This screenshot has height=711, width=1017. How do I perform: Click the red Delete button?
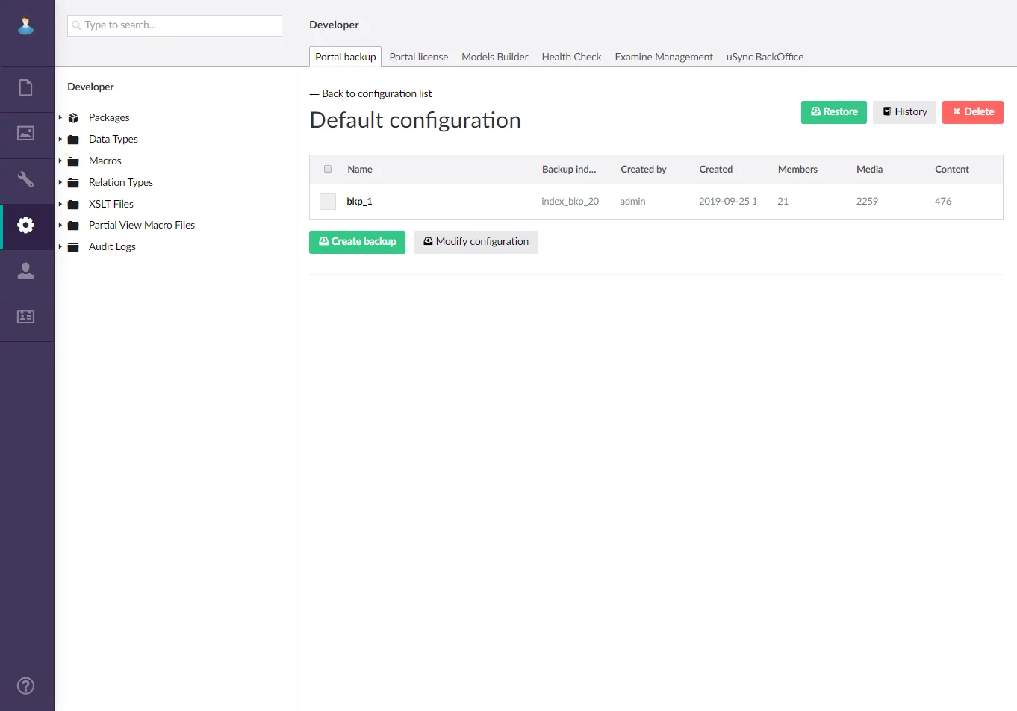coord(972,112)
